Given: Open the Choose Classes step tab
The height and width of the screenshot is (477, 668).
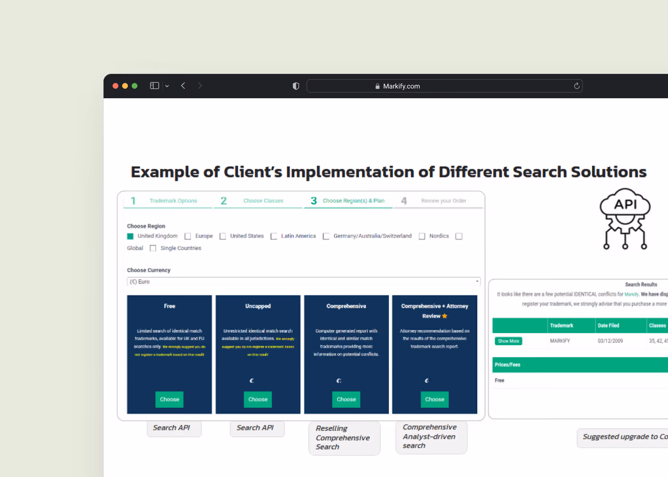Looking at the screenshot, I should click(x=258, y=201).
